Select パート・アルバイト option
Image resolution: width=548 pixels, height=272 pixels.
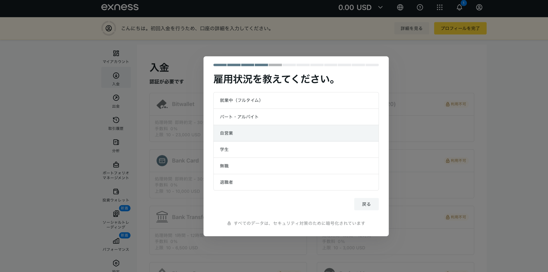click(x=296, y=117)
